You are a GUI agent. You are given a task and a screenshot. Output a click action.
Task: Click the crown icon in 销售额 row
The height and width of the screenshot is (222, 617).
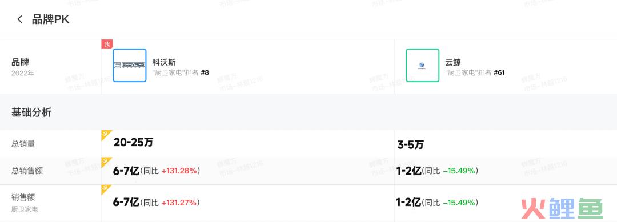(106, 189)
